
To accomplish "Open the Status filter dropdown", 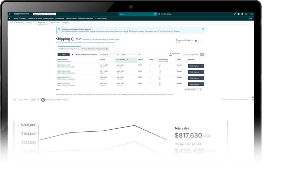I will (131, 55).
